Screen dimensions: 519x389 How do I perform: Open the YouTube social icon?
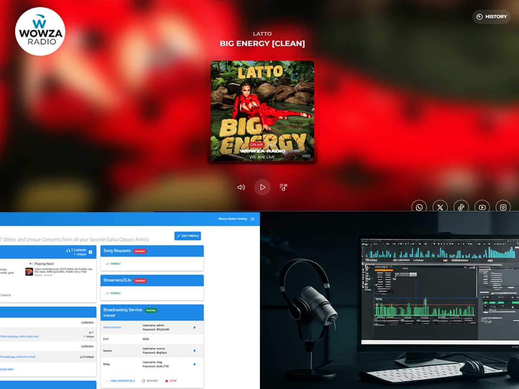pos(482,207)
